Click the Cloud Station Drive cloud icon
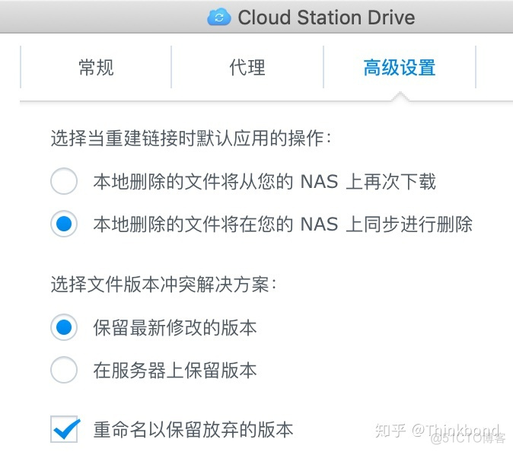This screenshot has width=513, height=452. tap(219, 18)
